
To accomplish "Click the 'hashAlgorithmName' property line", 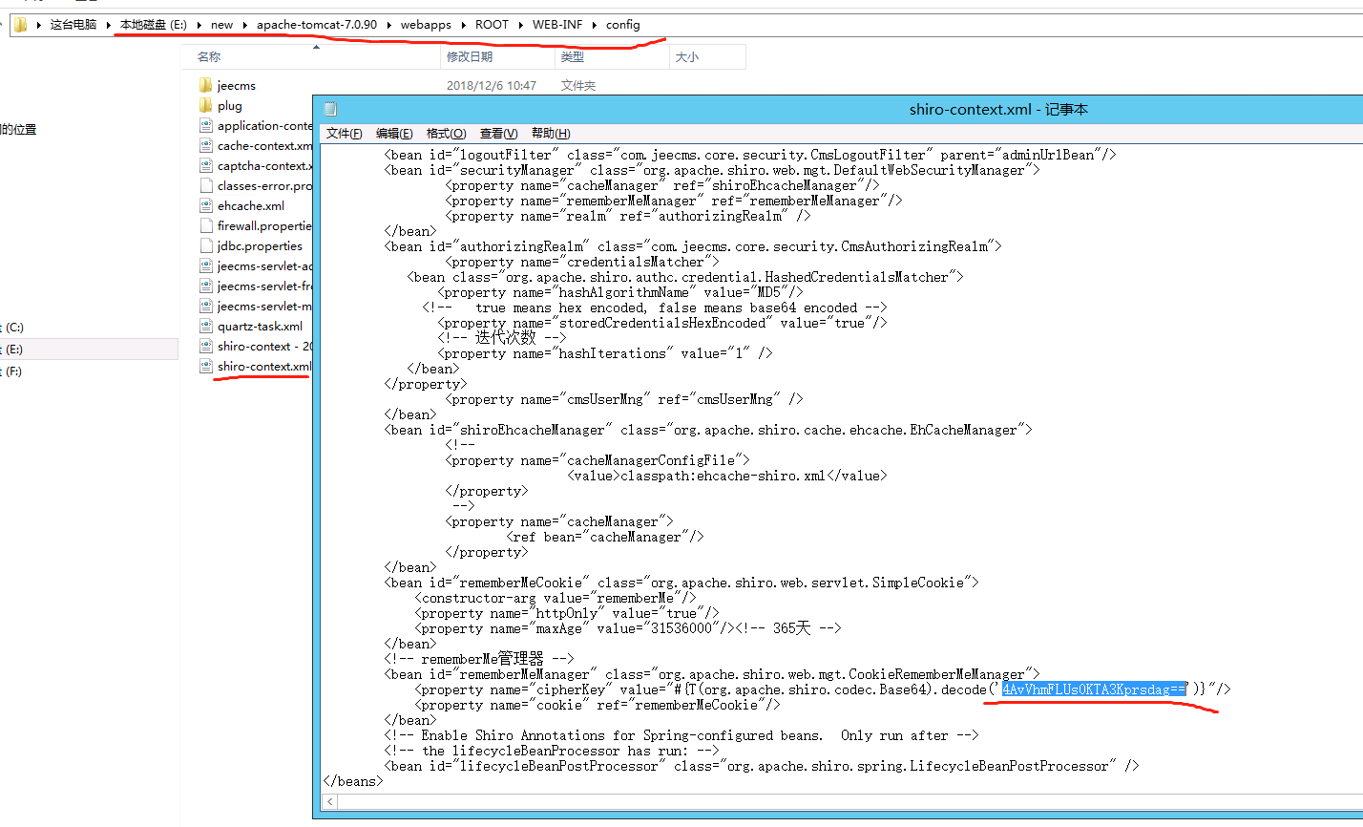I will tap(620, 292).
